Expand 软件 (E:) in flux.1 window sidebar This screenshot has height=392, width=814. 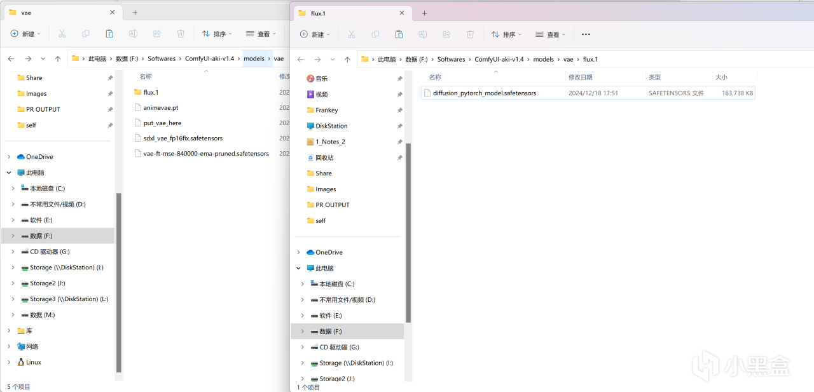[x=302, y=316]
